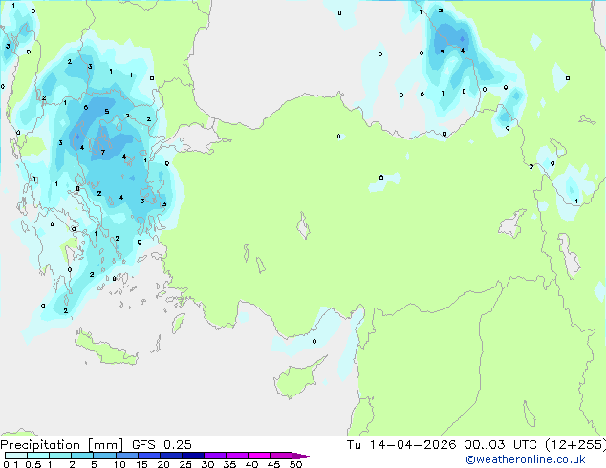Click the 0.5–1 mm legend color swatch
This screenshot has height=468, width=606.
38,456
